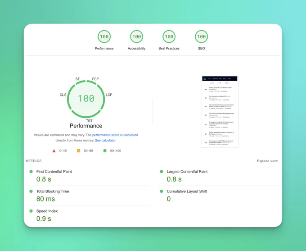Click the METRICS section heading

(x=34, y=161)
